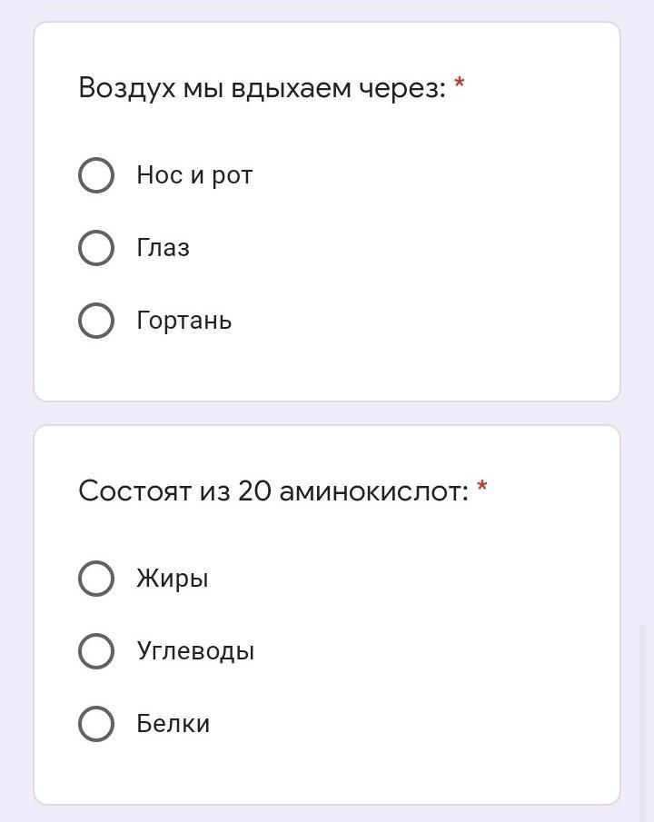Click the "Белки" answer label
Viewport: 654px width, 822px height.
(x=173, y=724)
